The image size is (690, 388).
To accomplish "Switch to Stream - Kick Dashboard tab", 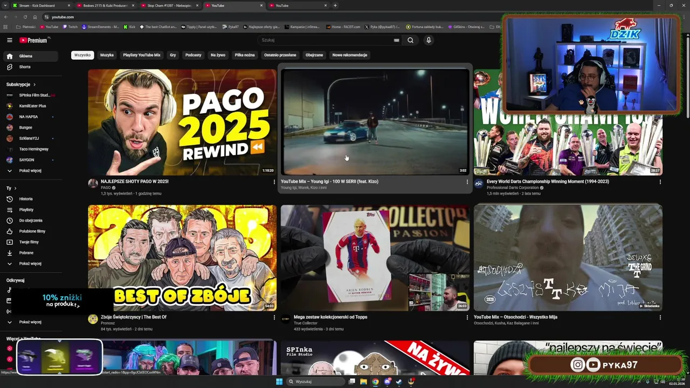I will (x=40, y=5).
